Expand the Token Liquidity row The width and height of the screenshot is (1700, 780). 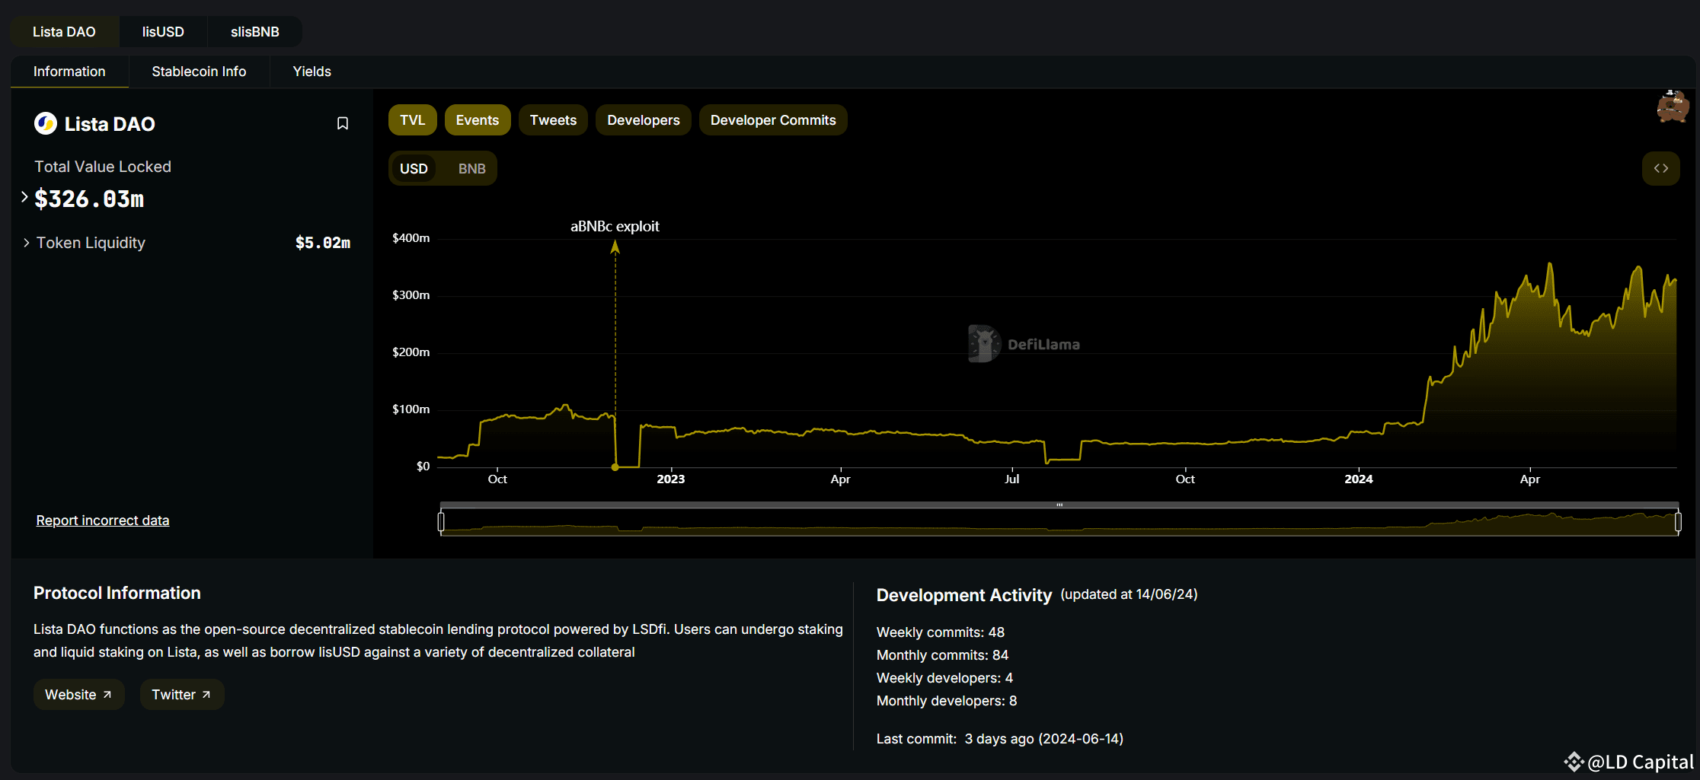point(27,243)
